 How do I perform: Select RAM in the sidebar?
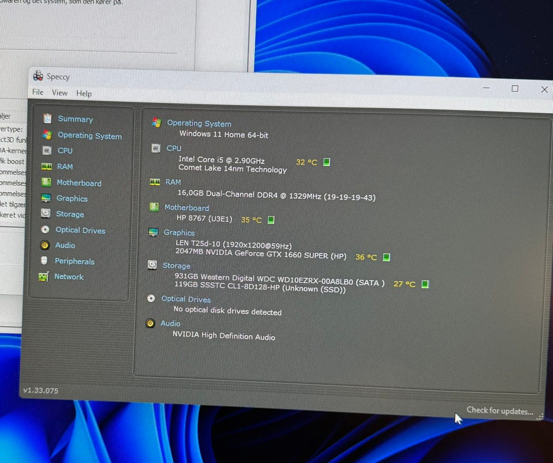[x=65, y=167]
